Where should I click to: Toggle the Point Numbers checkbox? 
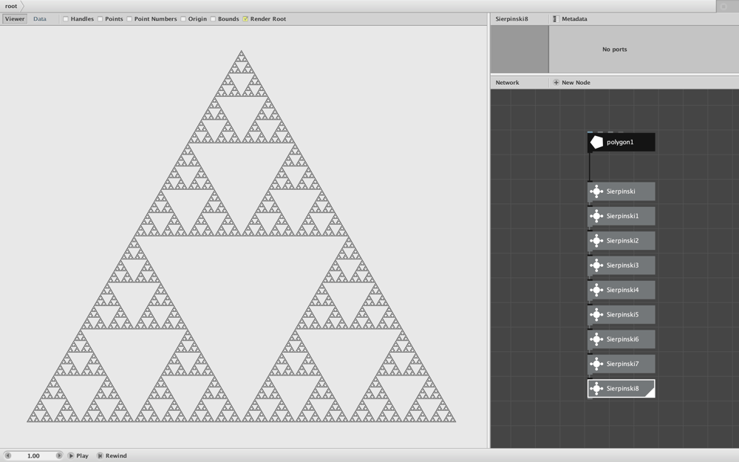click(x=129, y=19)
